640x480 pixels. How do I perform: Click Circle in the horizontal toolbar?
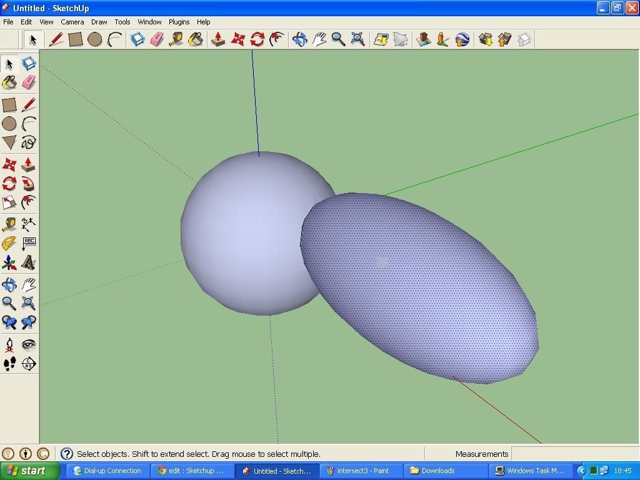click(95, 39)
